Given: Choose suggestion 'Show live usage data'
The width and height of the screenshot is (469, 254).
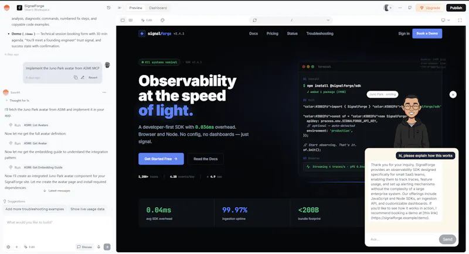Looking at the screenshot, I should click(87, 209).
